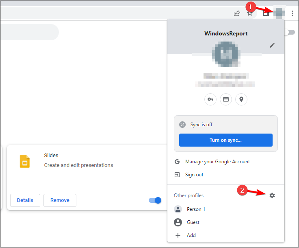This screenshot has height=248, width=299.
Task: Open a Guest browsing window
Action: (x=226, y=222)
